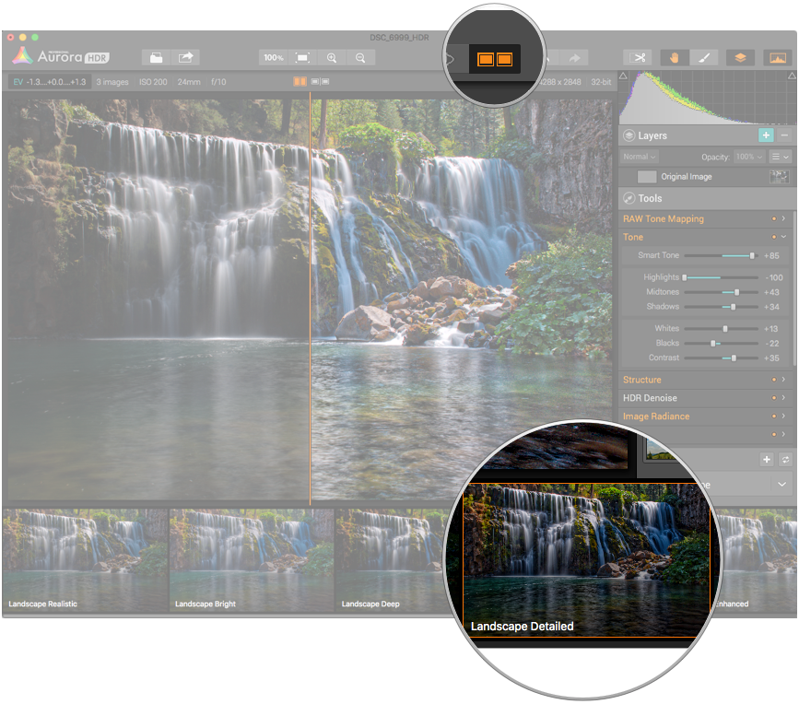Open the layer Opacity 100% dropdown
The width and height of the screenshot is (799, 704).
pyautogui.click(x=748, y=158)
